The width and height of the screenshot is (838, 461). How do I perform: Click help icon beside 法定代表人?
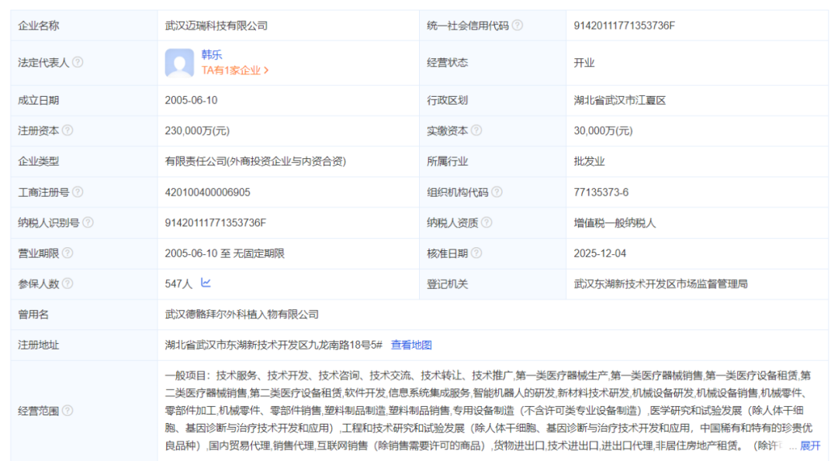point(78,63)
